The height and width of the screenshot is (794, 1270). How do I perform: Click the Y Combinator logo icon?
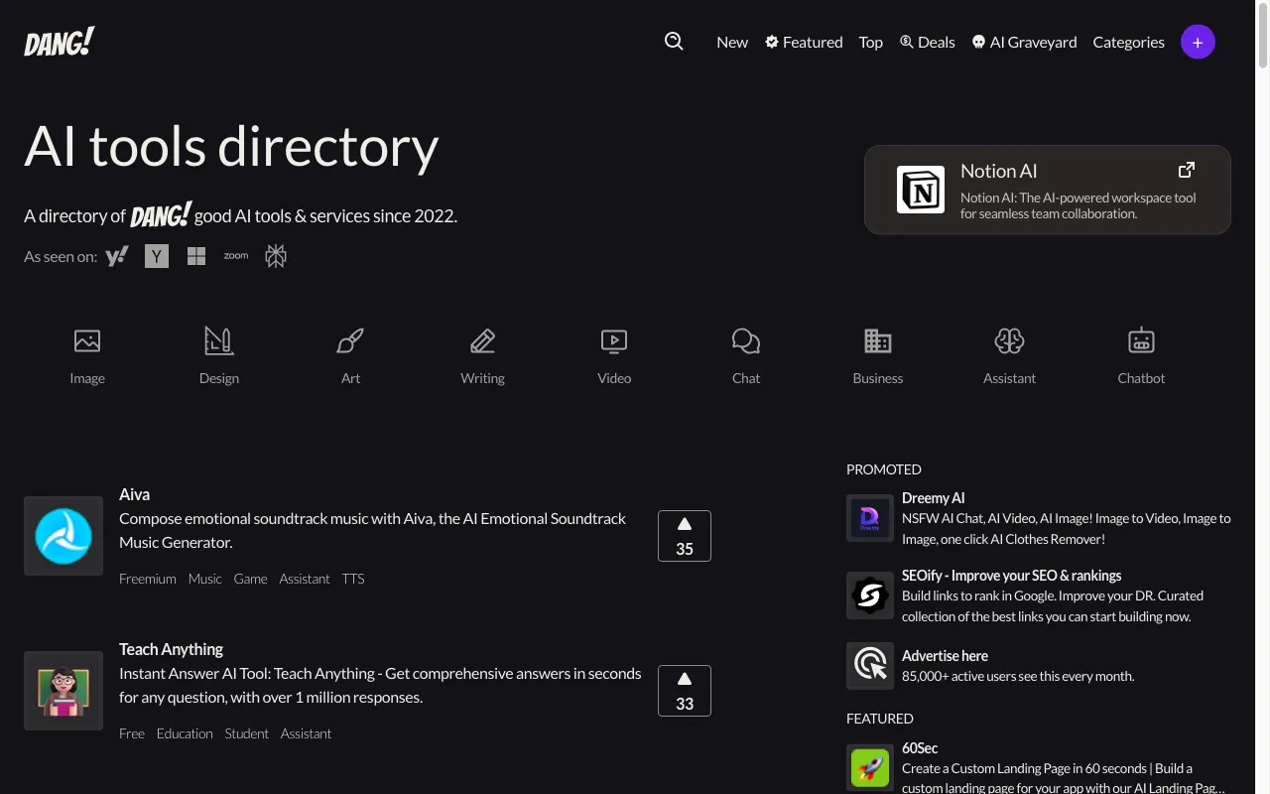click(x=157, y=256)
